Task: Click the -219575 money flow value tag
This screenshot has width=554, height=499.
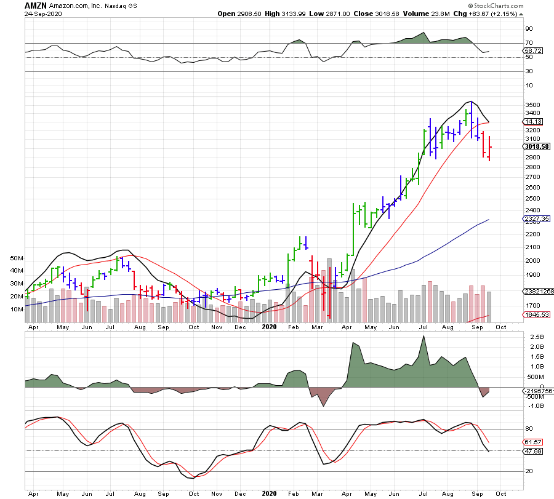Action: point(537,391)
